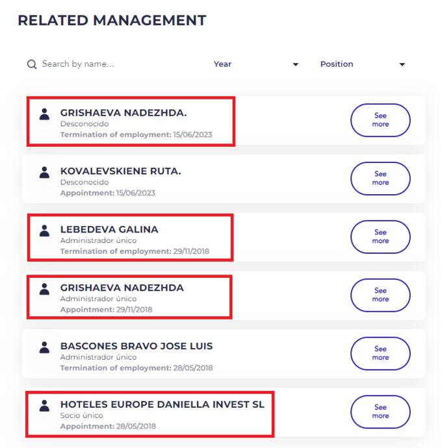See more about KOVALEVSKIENE RUTA.
This screenshot has height=448, width=442.
click(380, 179)
